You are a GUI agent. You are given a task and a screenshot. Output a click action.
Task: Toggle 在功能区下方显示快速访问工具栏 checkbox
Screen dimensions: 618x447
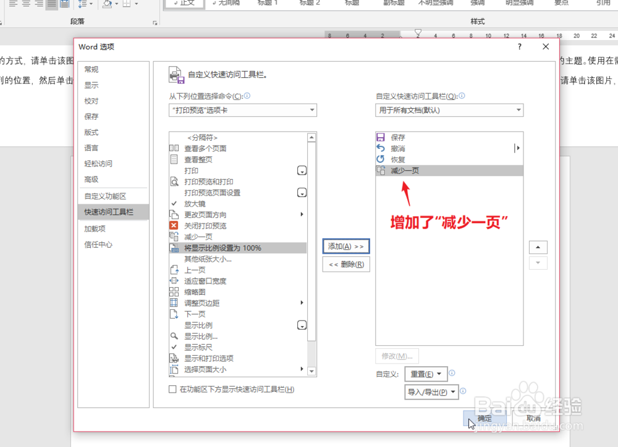[x=172, y=389]
